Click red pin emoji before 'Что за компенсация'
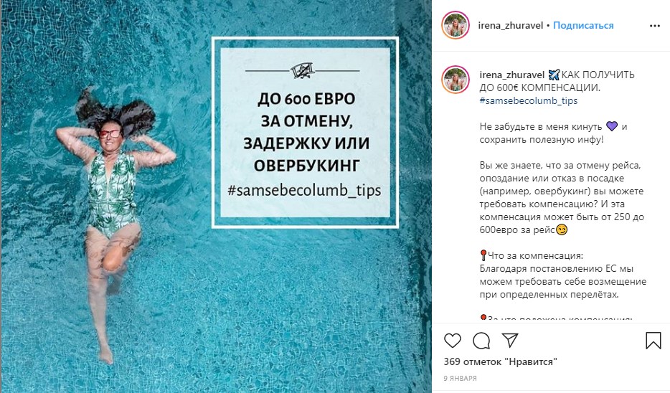This screenshot has height=393, width=670. 483,255
